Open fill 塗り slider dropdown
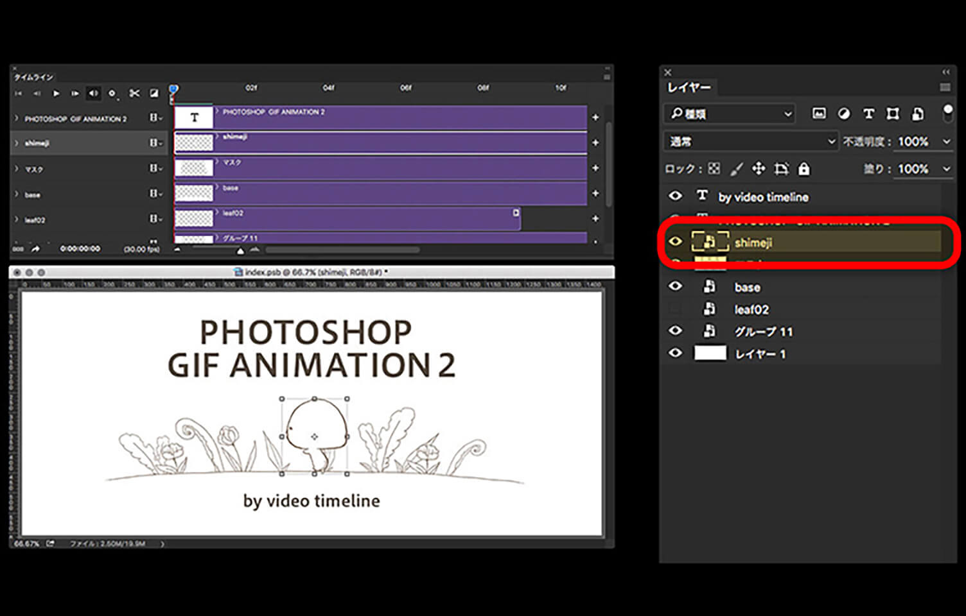 (946, 169)
